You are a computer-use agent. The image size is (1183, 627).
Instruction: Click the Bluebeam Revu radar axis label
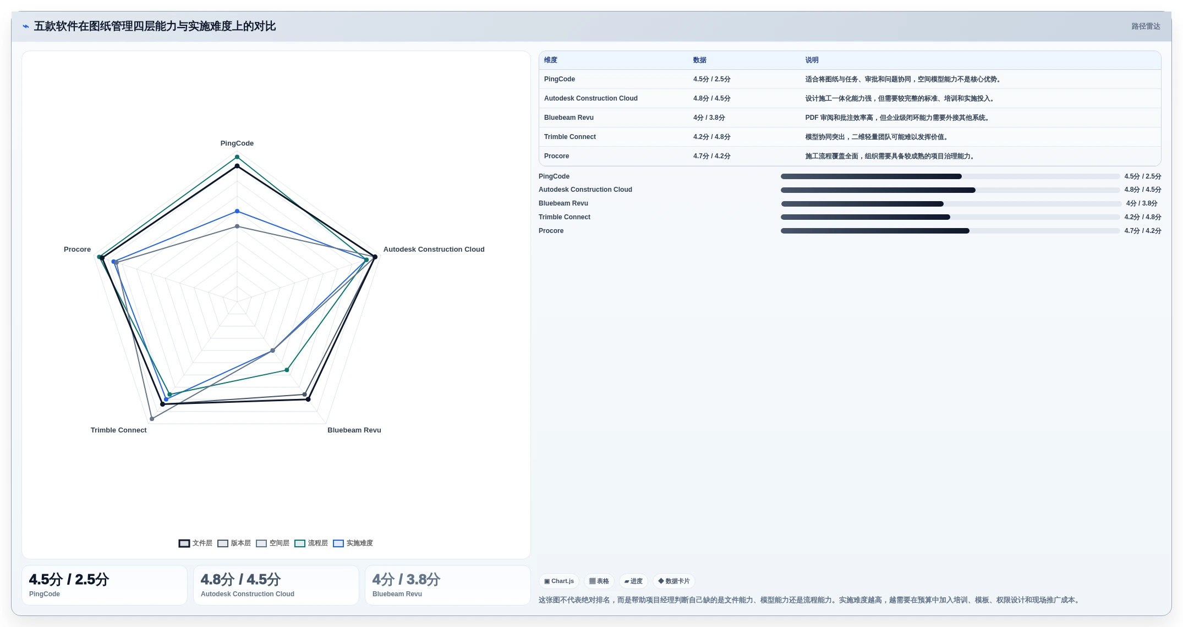pos(354,430)
